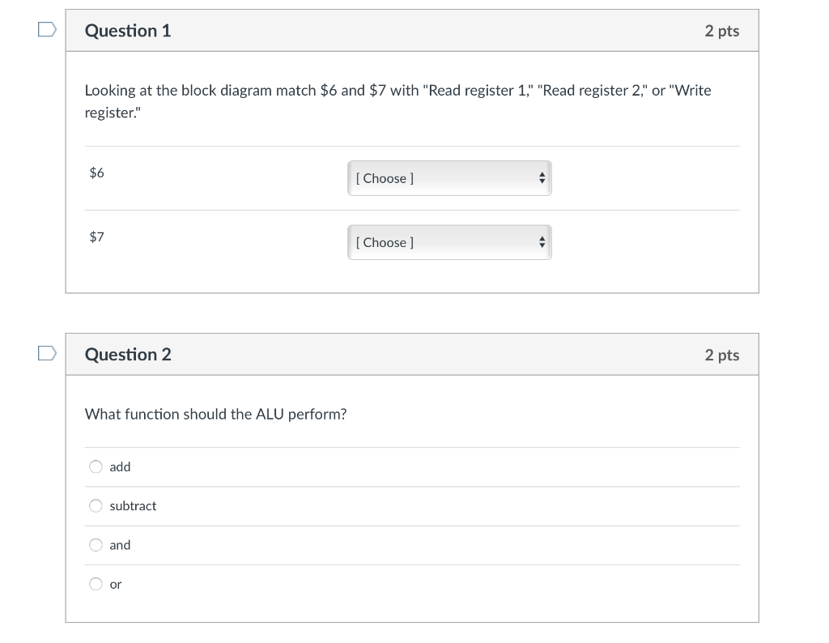The height and width of the screenshot is (643, 829).
Task: Click the "2 pts" label on Question 1
Action: click(x=721, y=29)
